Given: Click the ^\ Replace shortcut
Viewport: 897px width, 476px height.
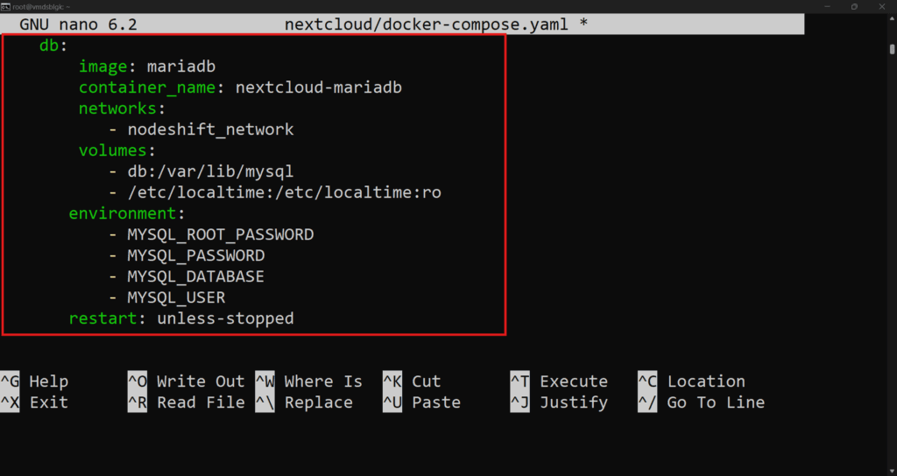Looking at the screenshot, I should pos(304,402).
